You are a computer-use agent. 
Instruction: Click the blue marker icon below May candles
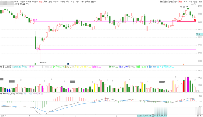(x=68, y=64)
